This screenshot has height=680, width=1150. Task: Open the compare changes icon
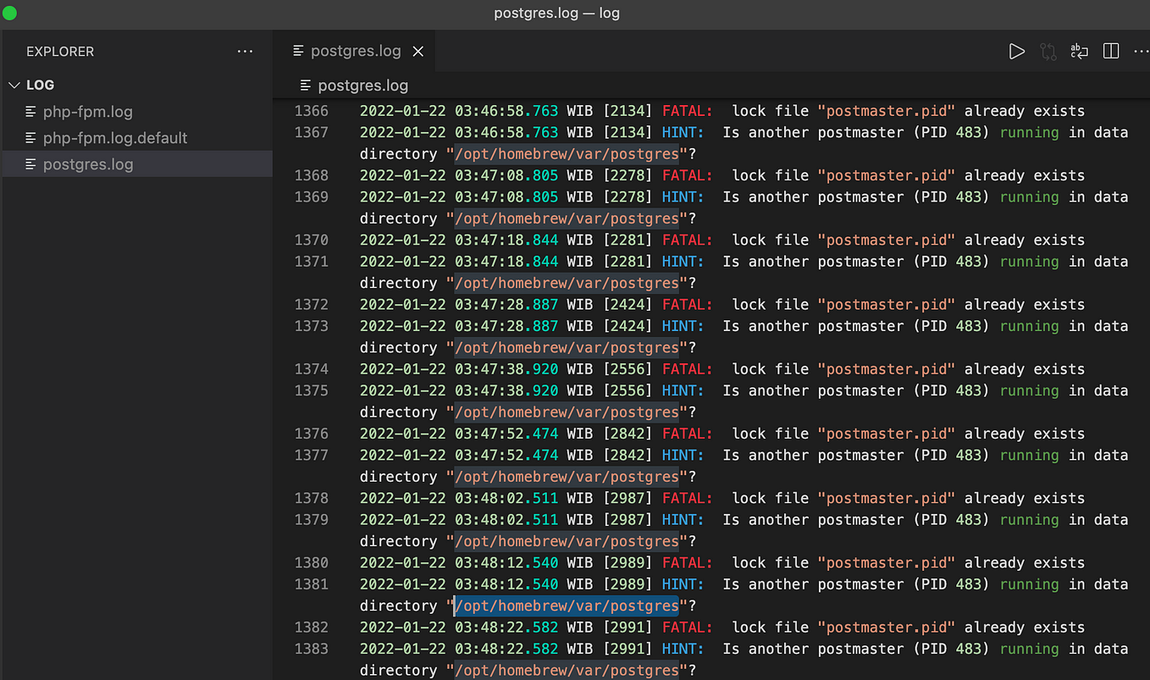coord(1048,52)
